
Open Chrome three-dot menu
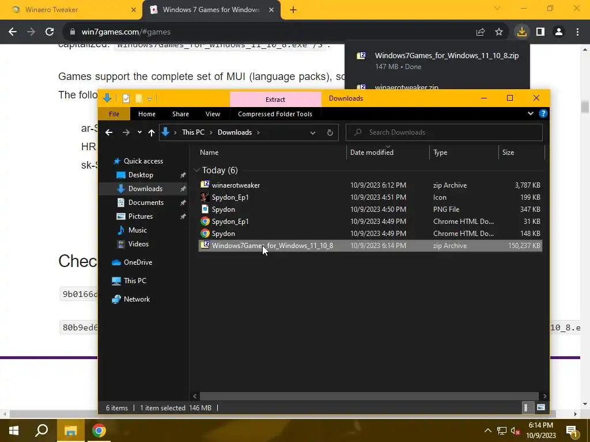(x=577, y=32)
